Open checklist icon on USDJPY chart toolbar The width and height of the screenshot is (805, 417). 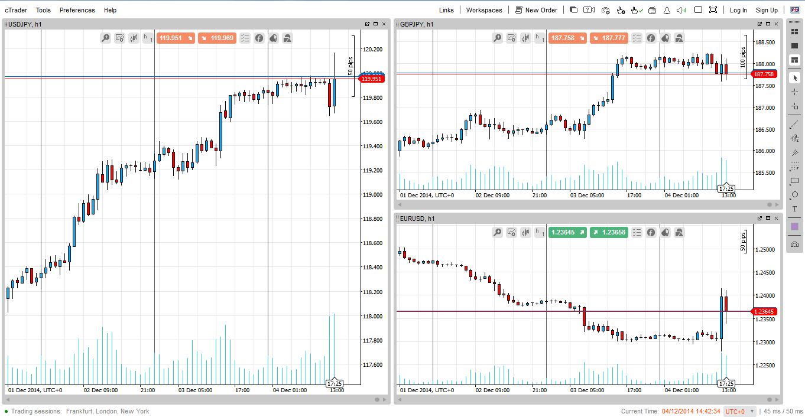point(245,38)
